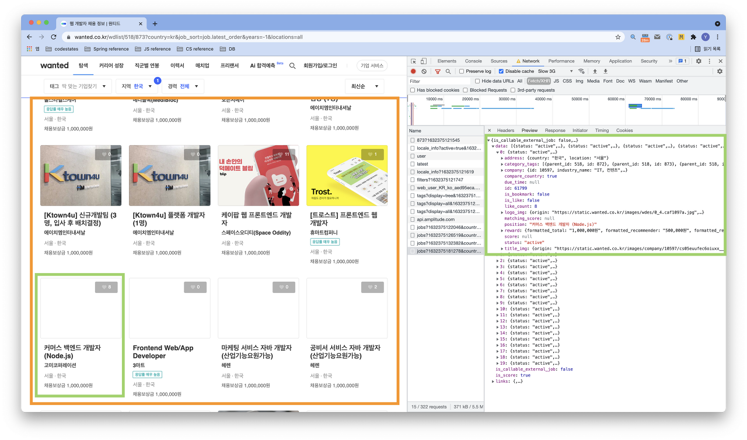The image size is (747, 440).
Task: Open the Sources tab
Action: [x=499, y=61]
